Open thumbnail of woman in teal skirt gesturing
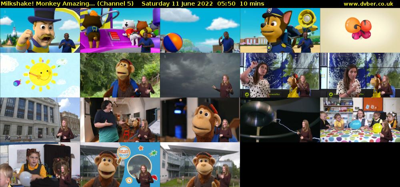The width and height of the screenshot is (400, 187). click(x=120, y=120)
